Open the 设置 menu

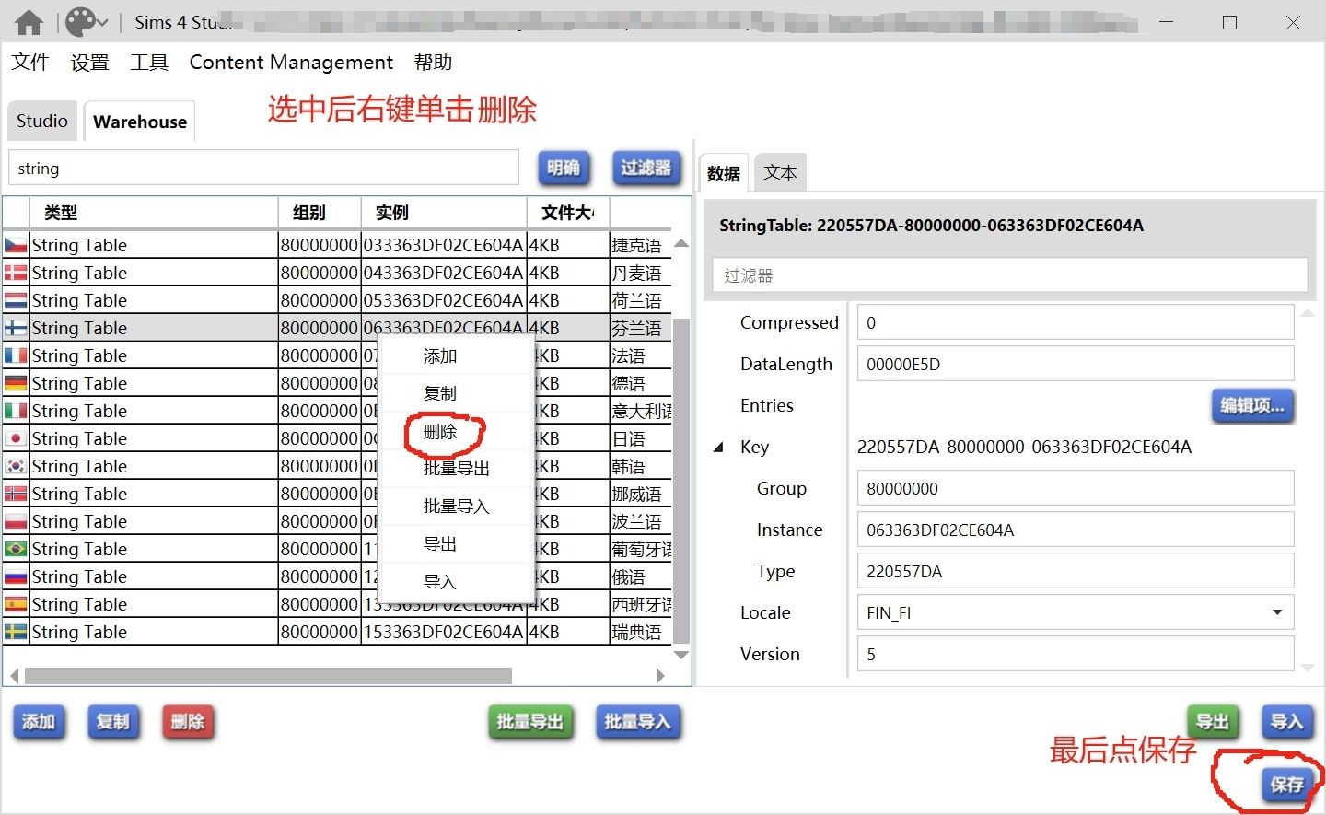(89, 63)
